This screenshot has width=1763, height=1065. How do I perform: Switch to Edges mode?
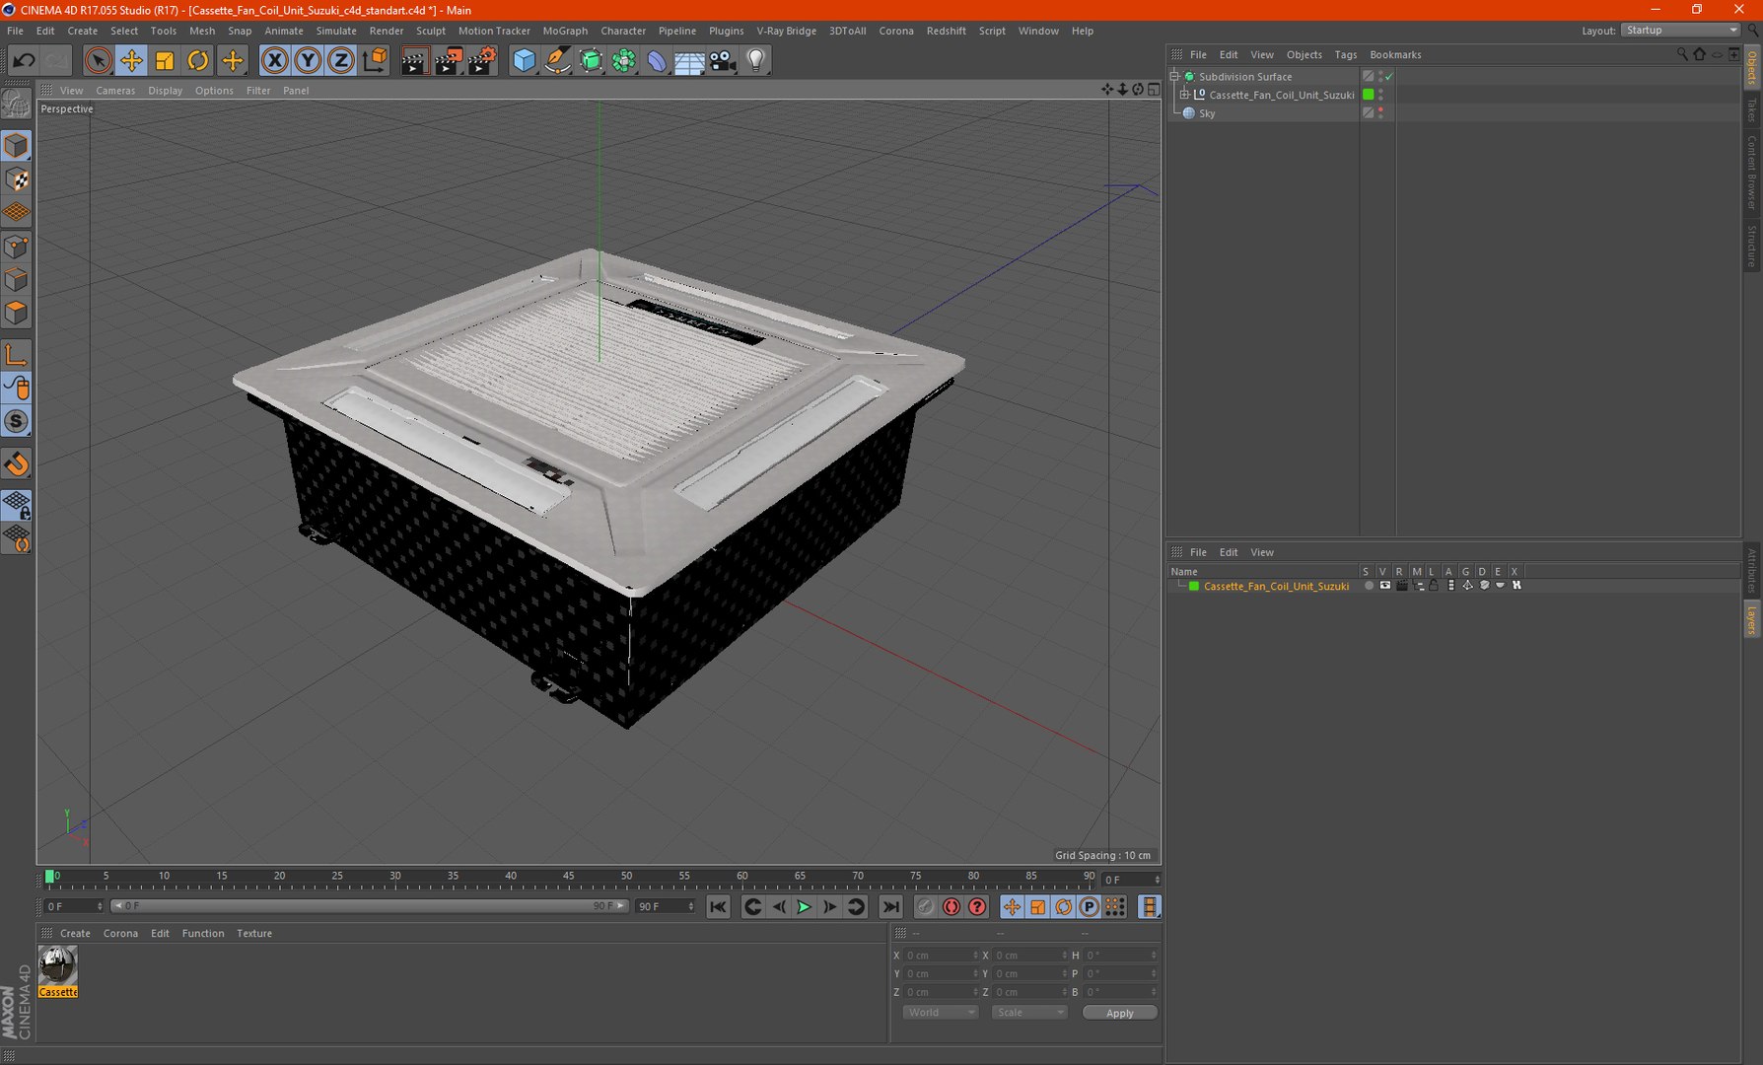pos(17,280)
